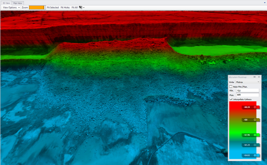The image size is (267, 165).
Task: Click Fit Selected in the toolbar
Action: tap(53, 7)
